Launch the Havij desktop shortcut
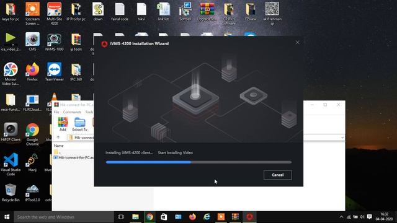Viewport: 397px width, 223px height. pos(32,162)
